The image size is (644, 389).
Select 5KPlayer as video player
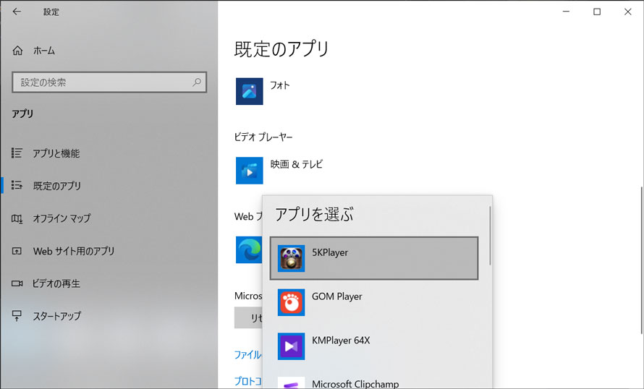pyautogui.click(x=374, y=258)
